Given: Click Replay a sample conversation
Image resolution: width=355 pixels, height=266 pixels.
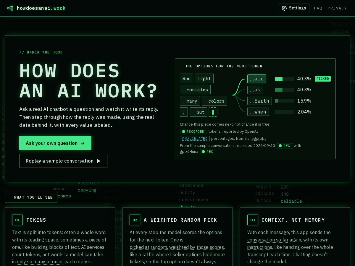Looking at the screenshot, I should coord(63,161).
